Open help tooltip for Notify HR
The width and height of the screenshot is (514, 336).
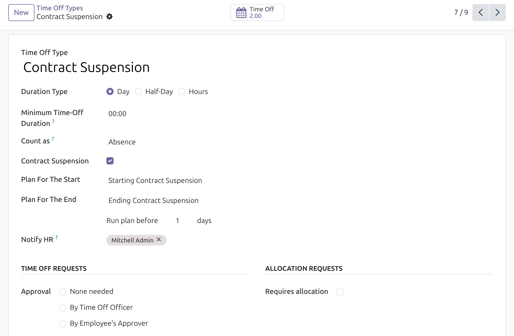coord(57,237)
